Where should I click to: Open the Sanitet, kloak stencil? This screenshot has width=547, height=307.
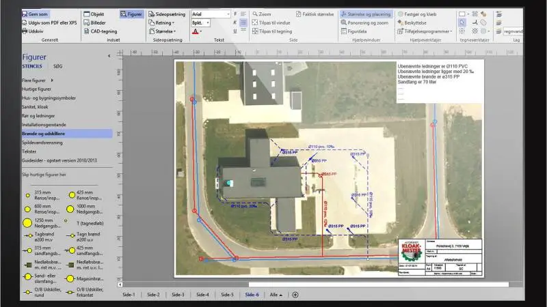point(35,107)
